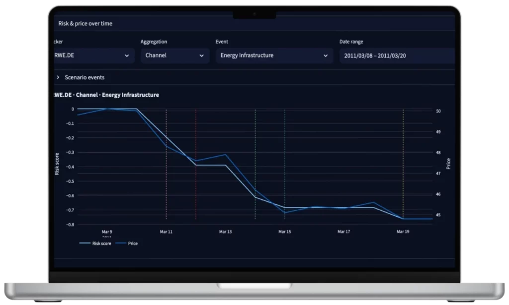Click the '48' price axis value

[438, 153]
